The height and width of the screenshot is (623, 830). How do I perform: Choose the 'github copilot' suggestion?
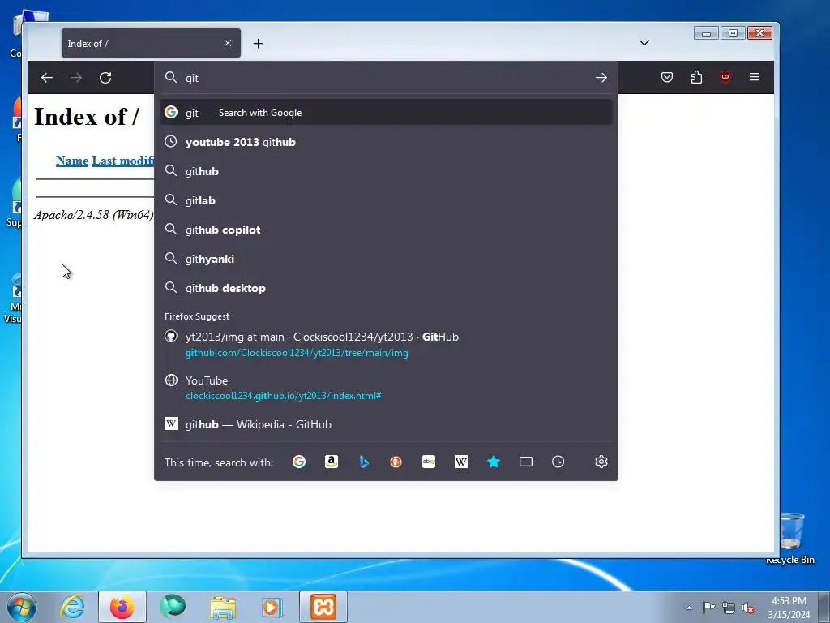(386, 230)
